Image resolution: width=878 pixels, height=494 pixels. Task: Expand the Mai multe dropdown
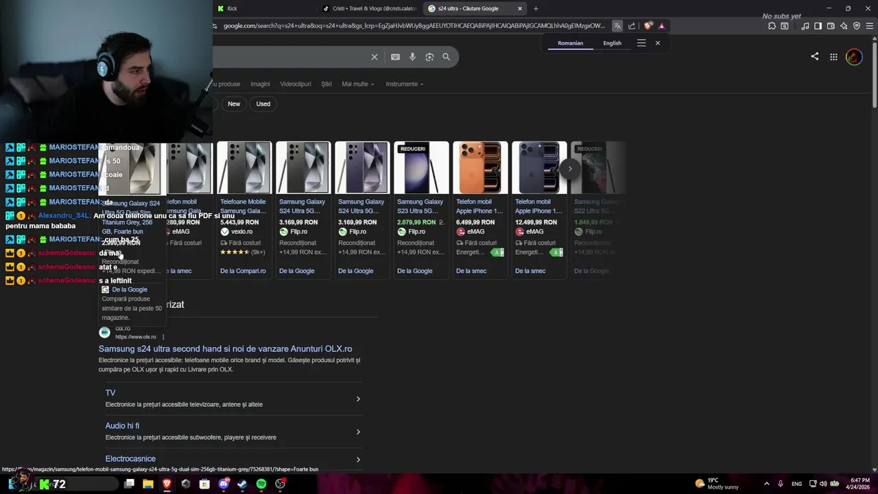tap(358, 84)
